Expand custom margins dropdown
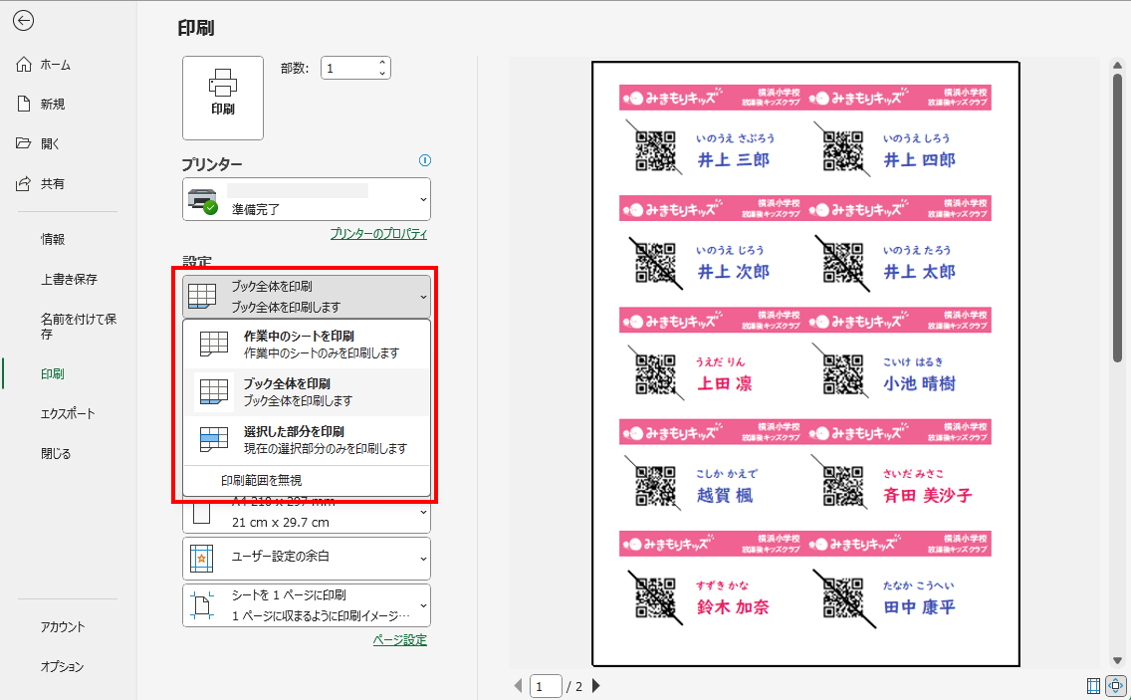This screenshot has height=700, width=1131. coord(307,560)
